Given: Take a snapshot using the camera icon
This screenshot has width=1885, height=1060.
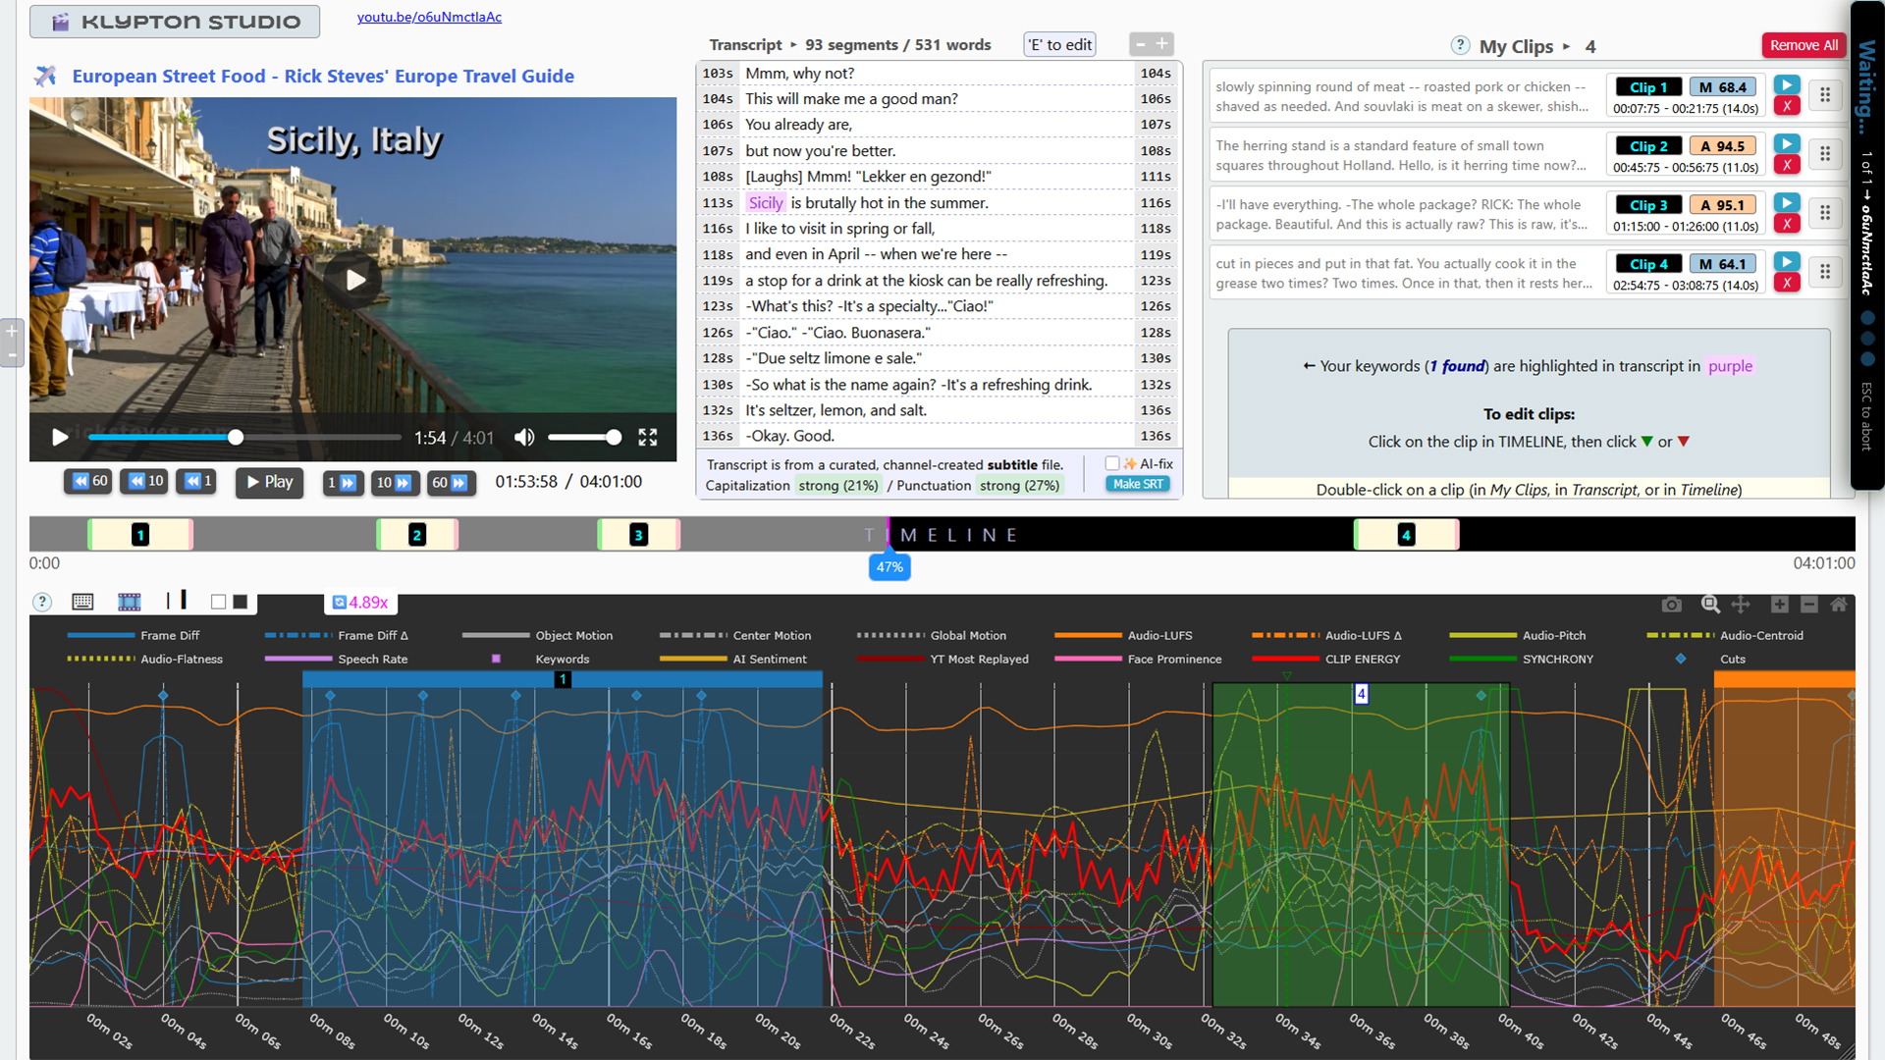Looking at the screenshot, I should click(1673, 605).
